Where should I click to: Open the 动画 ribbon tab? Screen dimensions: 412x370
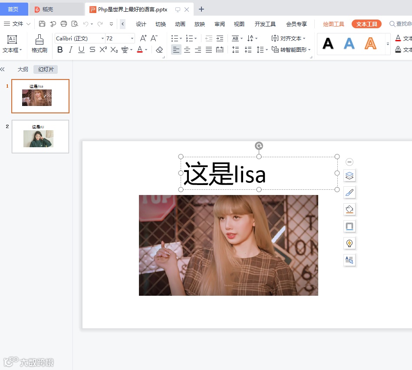(180, 24)
